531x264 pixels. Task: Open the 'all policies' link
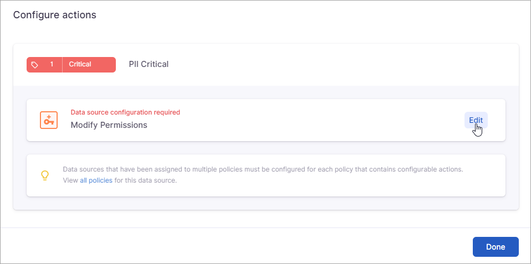[96, 180]
